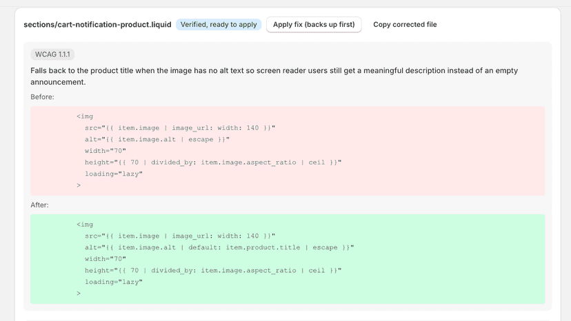Click width="70" in the Before code block
This screenshot has width=571, height=321.
[106, 151]
